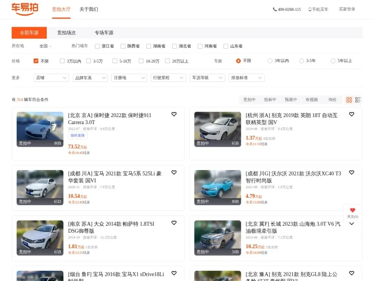Go to 竞拍大厅 nav tab

pyautogui.click(x=61, y=9)
